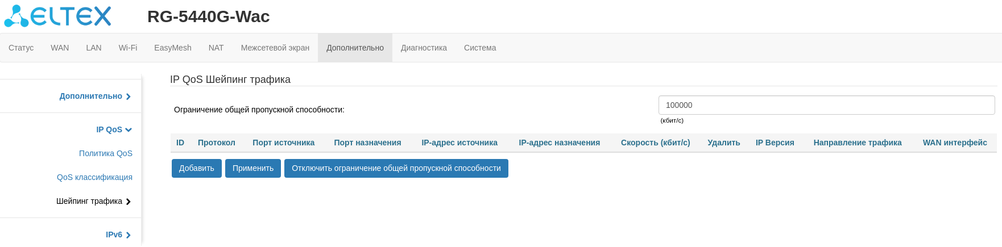Viewport: 1002px width, 247px height.
Task: Switch to the Диагностика tab
Action: (x=424, y=48)
